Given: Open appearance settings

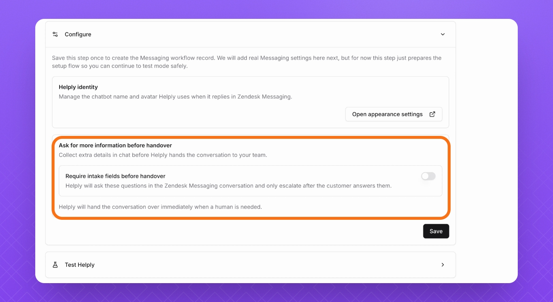Looking at the screenshot, I should [x=387, y=114].
